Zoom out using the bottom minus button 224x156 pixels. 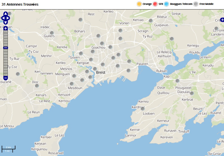coord(6,78)
